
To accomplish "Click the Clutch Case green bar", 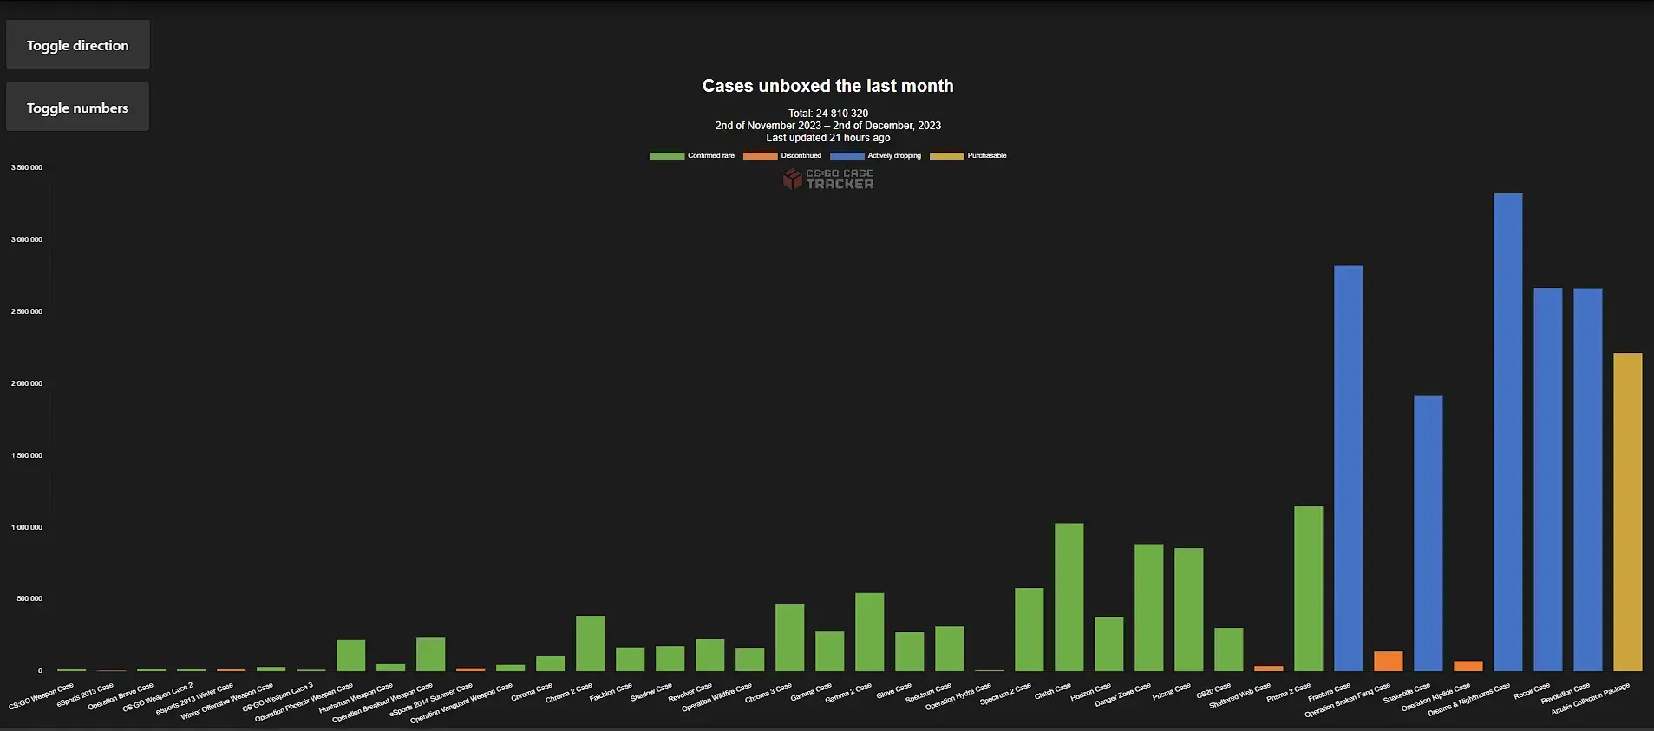I will pyautogui.click(x=1069, y=597).
